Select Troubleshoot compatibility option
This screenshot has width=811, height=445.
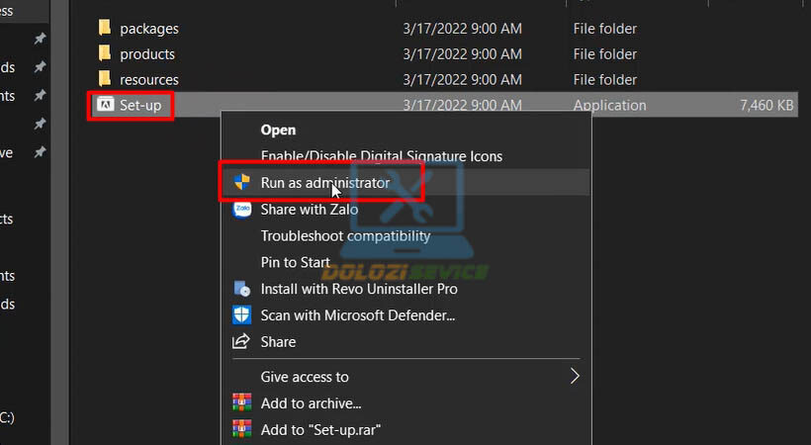345,235
